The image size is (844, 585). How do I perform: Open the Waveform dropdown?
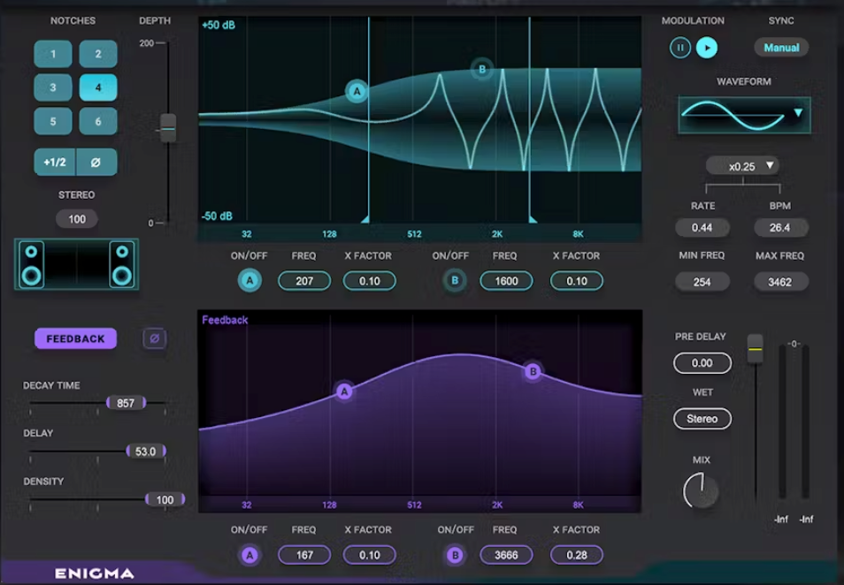pos(799,114)
